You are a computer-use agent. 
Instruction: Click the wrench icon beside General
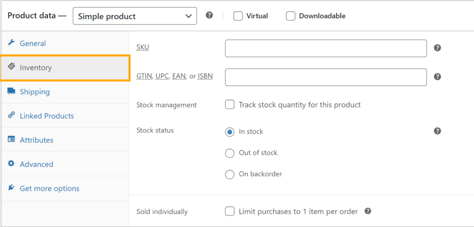12,43
